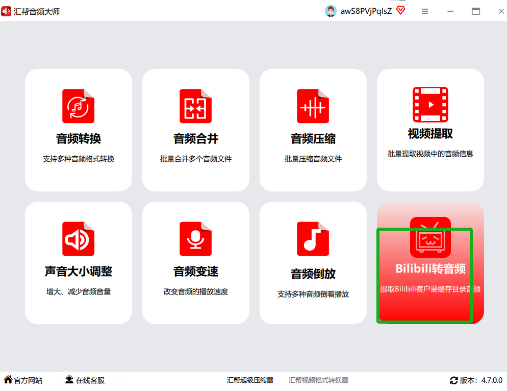Click the 音频压缩 title text
The width and height of the screenshot is (507, 391).
click(x=313, y=138)
